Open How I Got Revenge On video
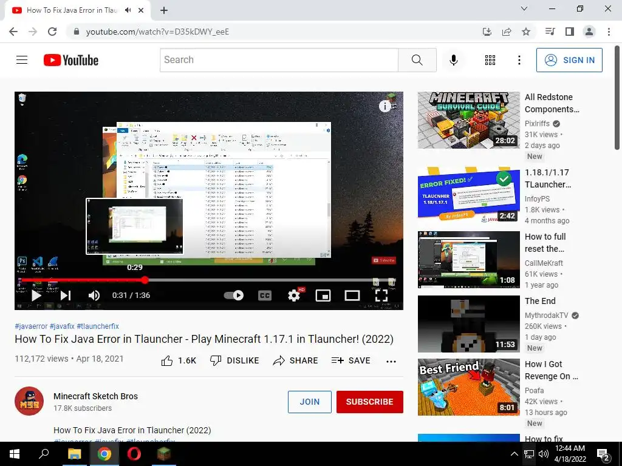The image size is (622, 466). point(468,387)
